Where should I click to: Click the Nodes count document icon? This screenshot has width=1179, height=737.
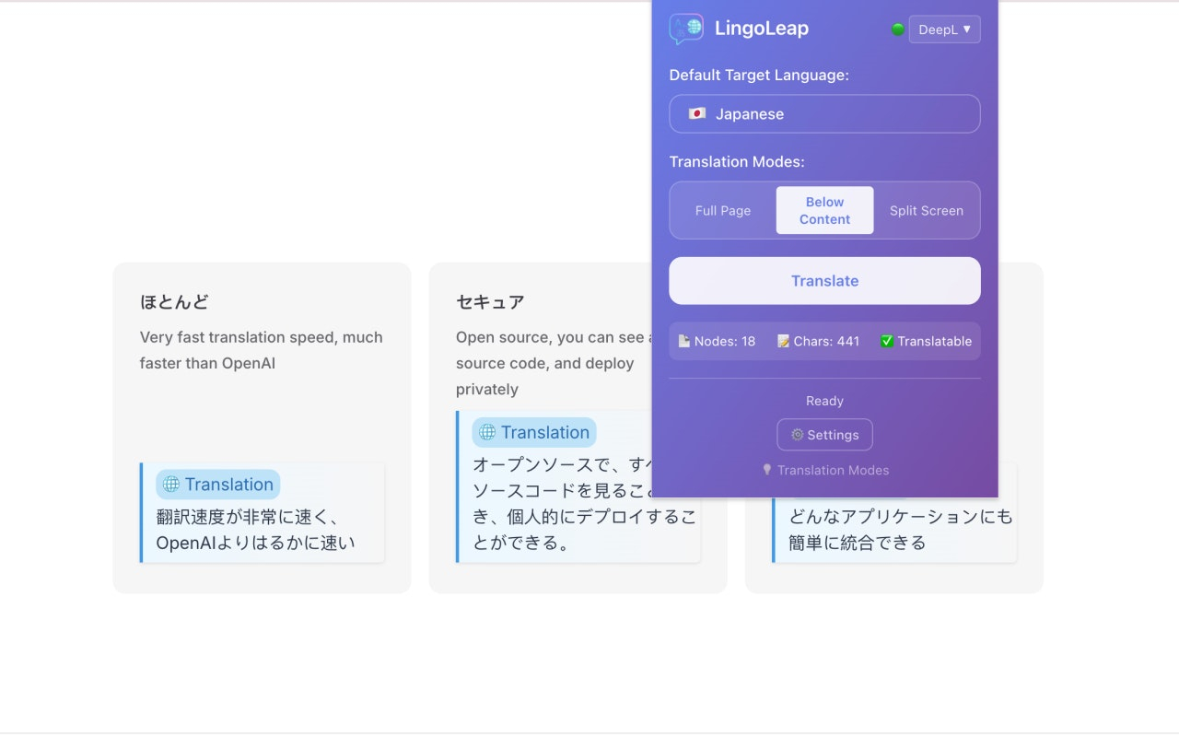[x=684, y=341]
